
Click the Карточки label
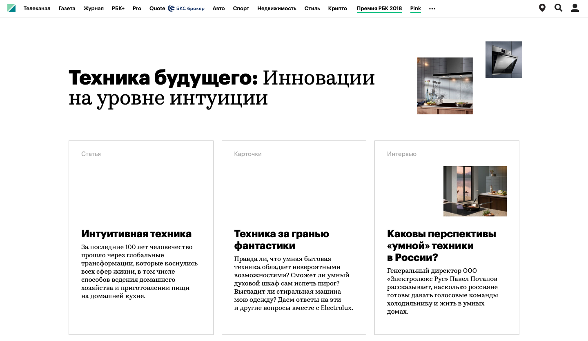click(x=248, y=154)
